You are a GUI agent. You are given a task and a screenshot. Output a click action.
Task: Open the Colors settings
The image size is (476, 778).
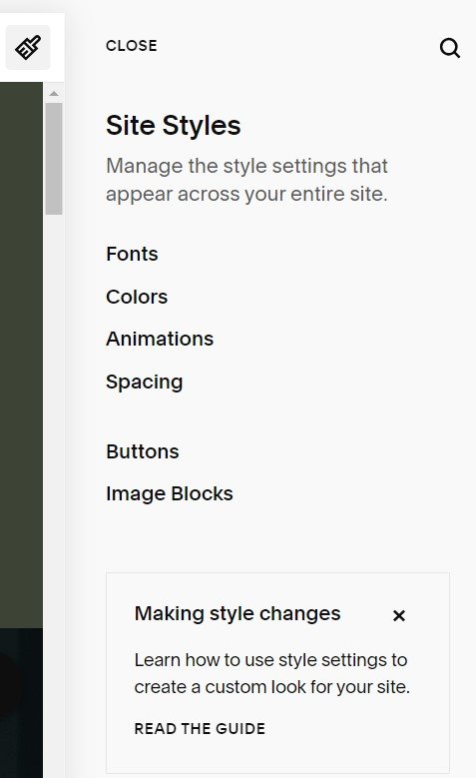pyautogui.click(x=137, y=297)
